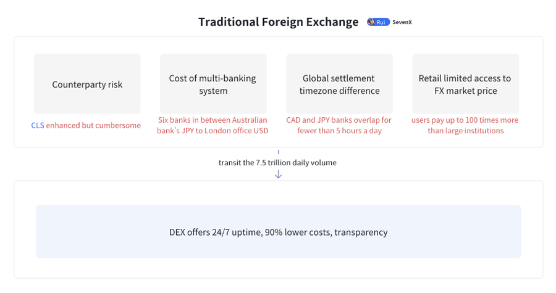Click 'bank's JPY to London office USD' line
This screenshot has width=556, height=293.
pyautogui.click(x=213, y=131)
